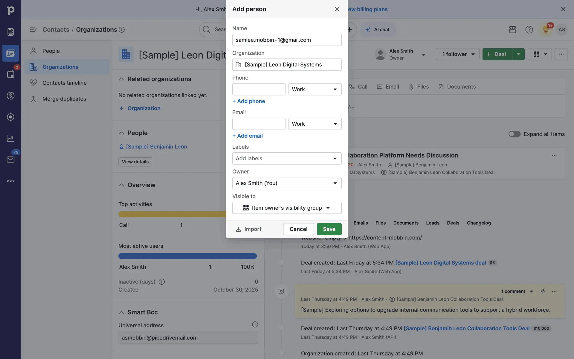Screen dimensions: 574x359
Task: Open the Owner Alex Smith (You) dropdown
Action: click(x=286, y=183)
